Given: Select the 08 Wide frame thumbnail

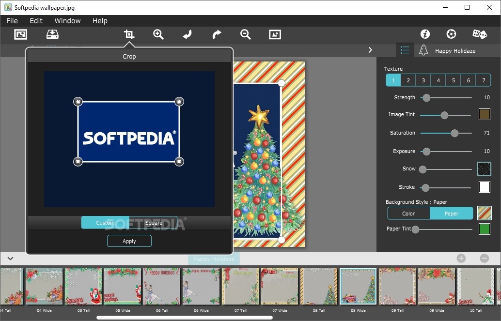Looking at the screenshot, I should pyautogui.click(x=358, y=286).
